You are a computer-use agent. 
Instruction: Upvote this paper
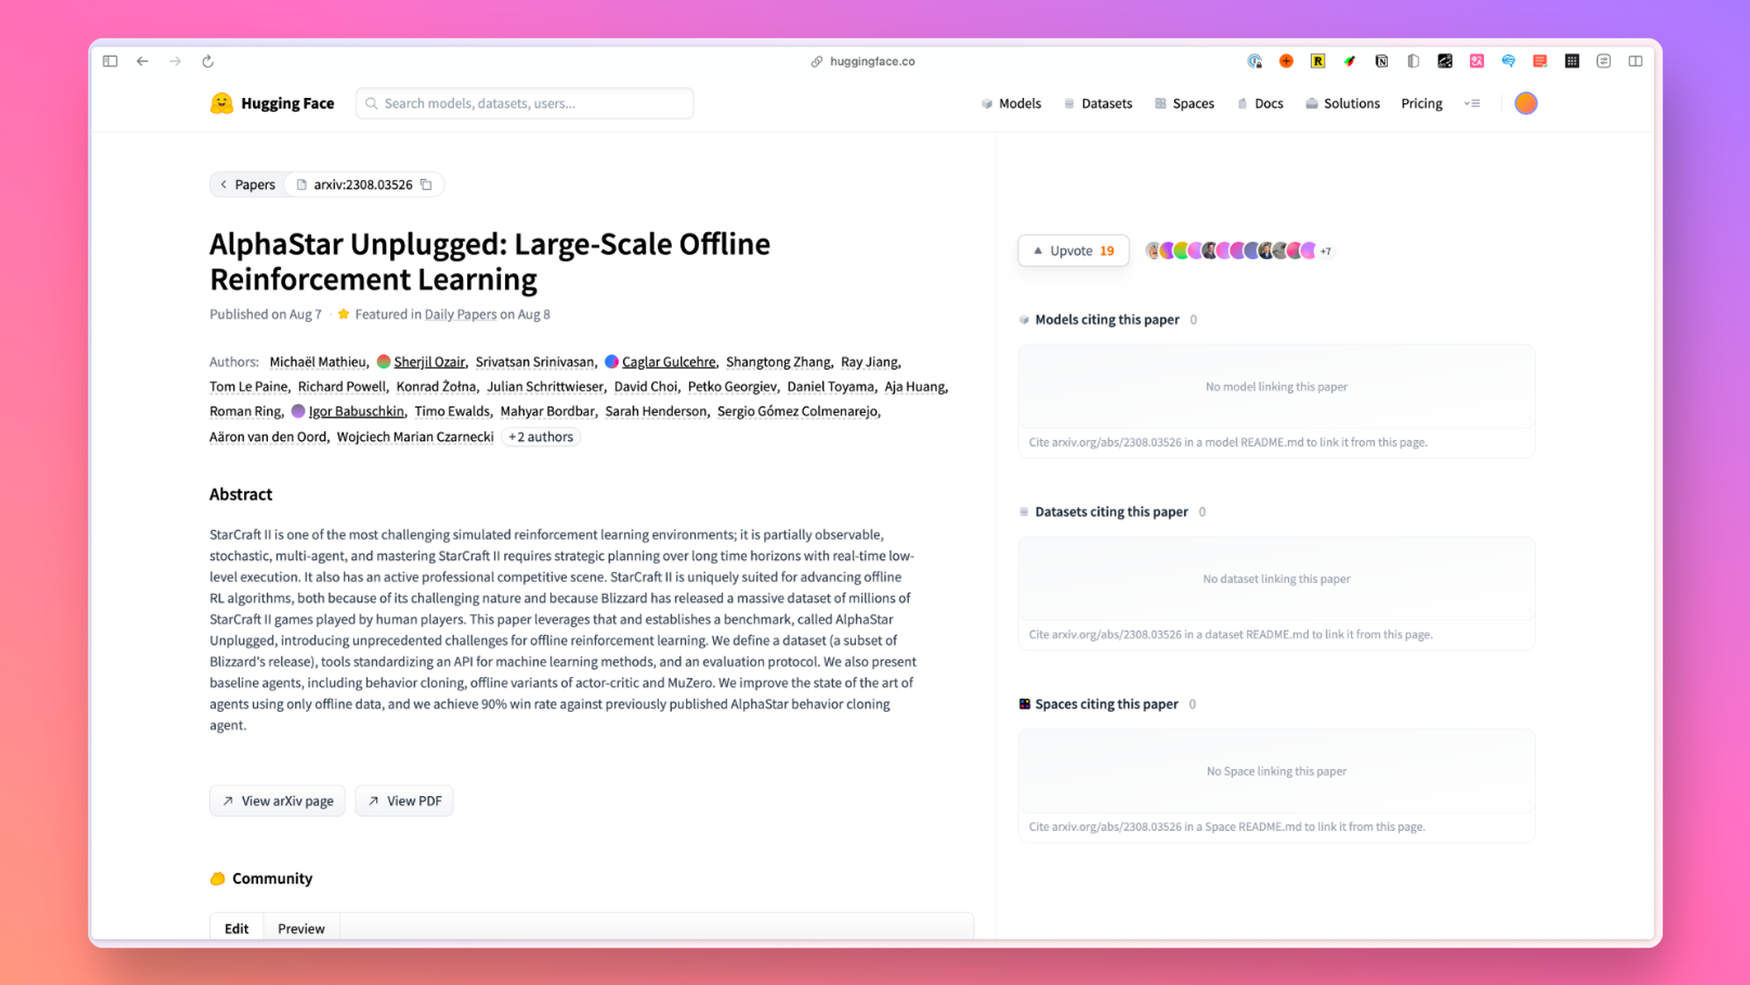click(1074, 250)
